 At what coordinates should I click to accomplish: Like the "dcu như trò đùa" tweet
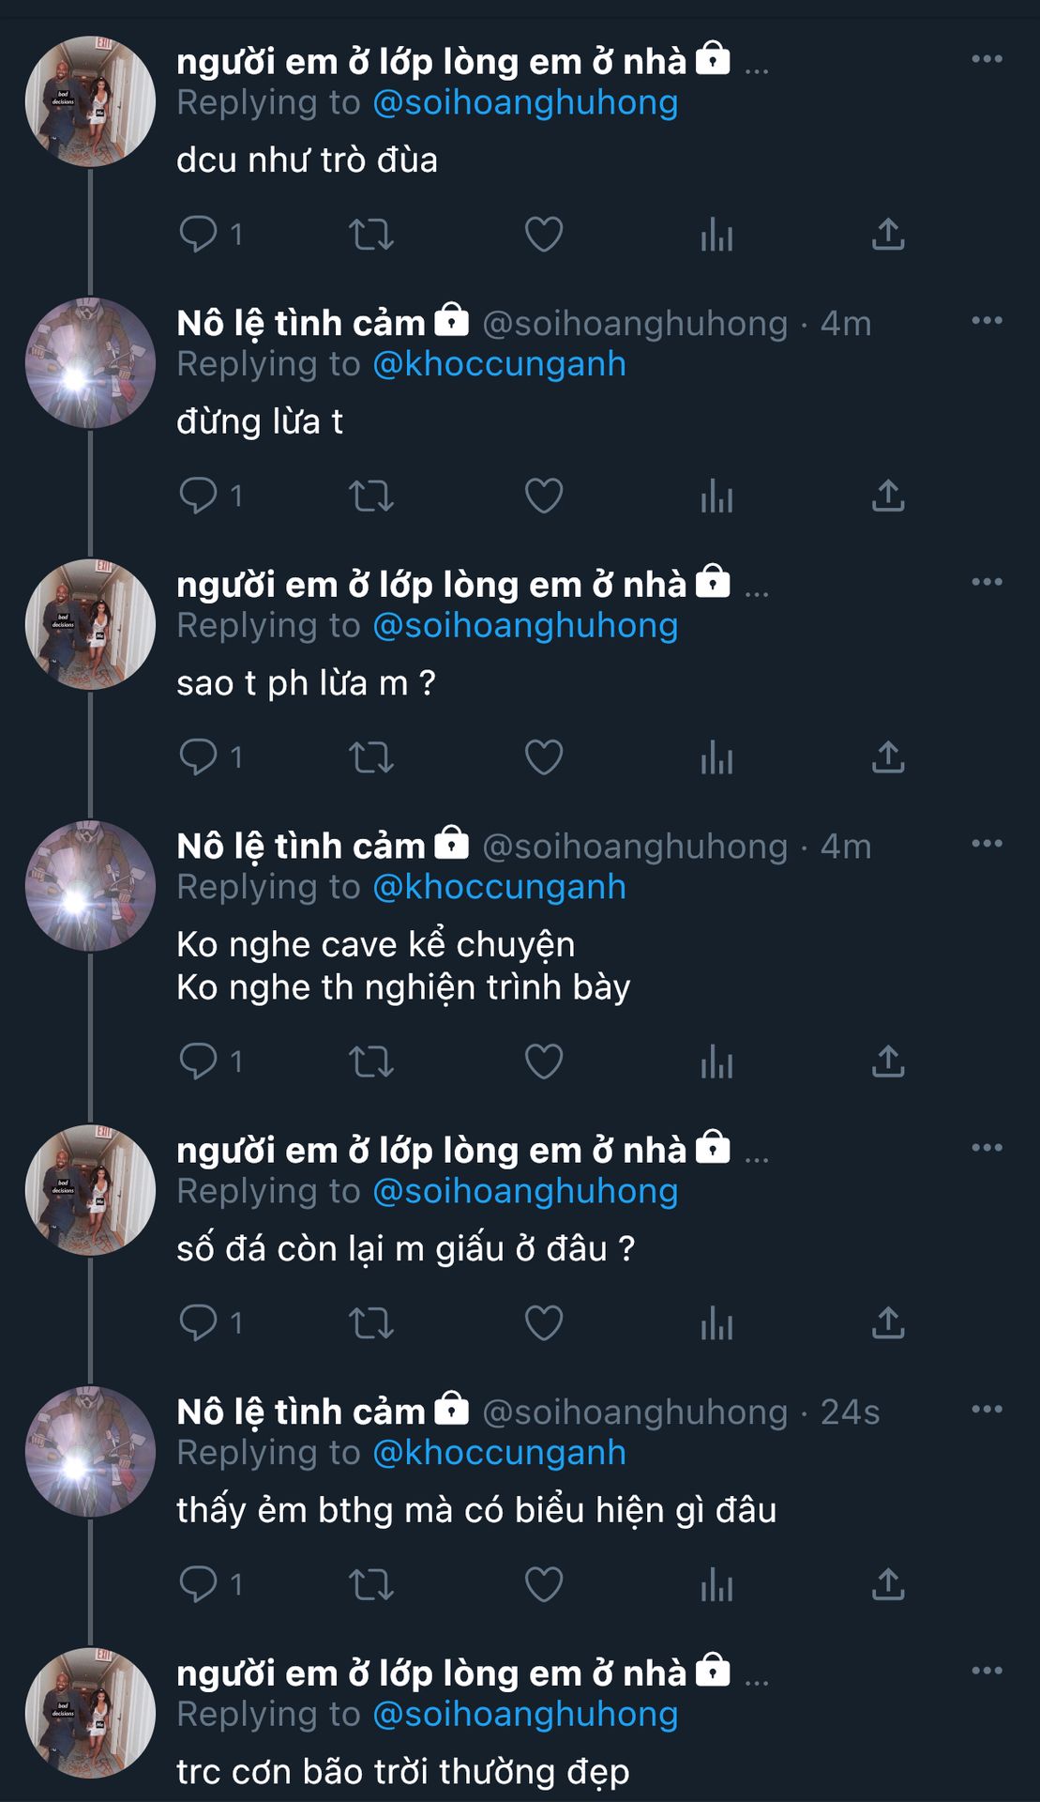(x=544, y=234)
